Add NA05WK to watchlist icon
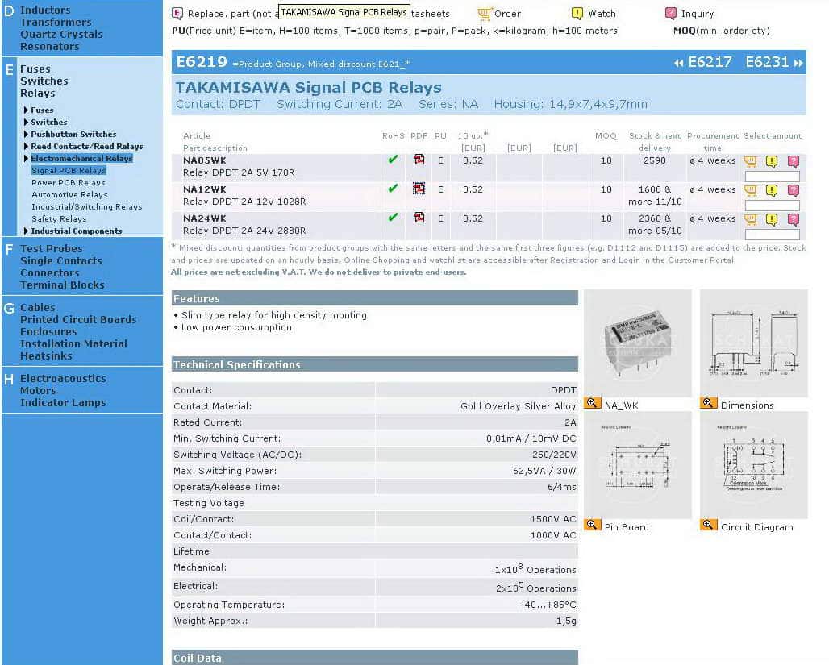829x665 pixels. point(772,161)
